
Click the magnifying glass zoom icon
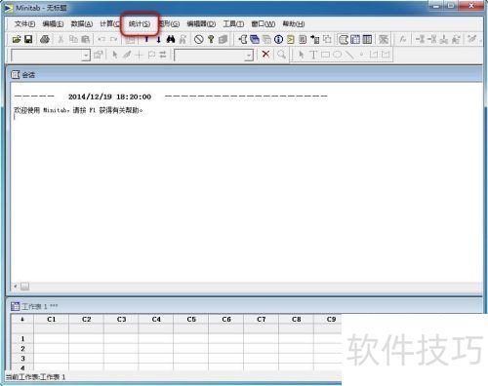pyautogui.click(x=282, y=55)
